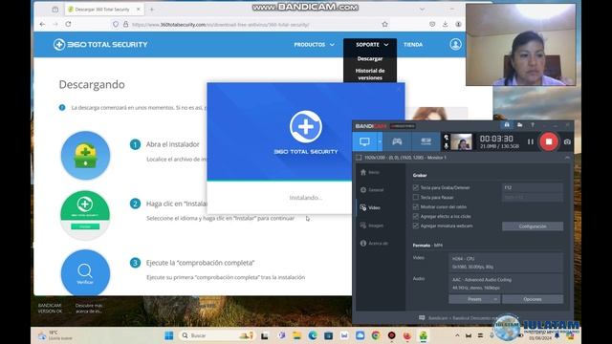Open Microsoft Edge from the taskbar

[x=313, y=335]
